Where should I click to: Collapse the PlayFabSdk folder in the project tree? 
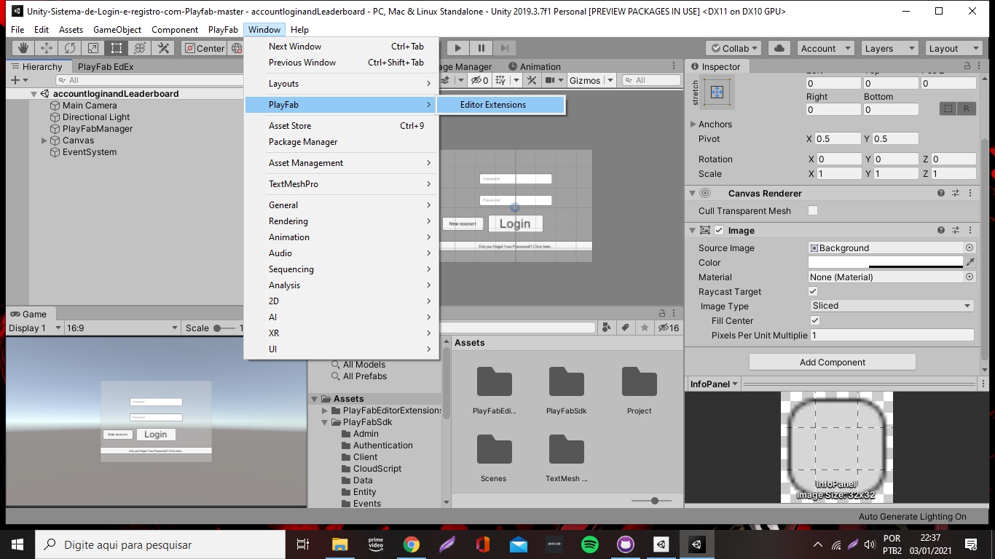click(x=325, y=421)
